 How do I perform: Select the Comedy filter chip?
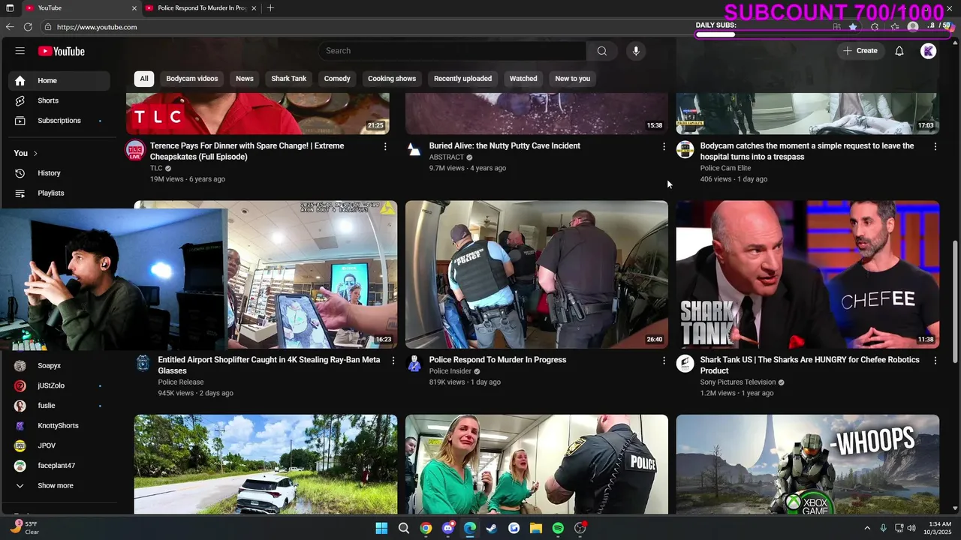pyautogui.click(x=337, y=79)
